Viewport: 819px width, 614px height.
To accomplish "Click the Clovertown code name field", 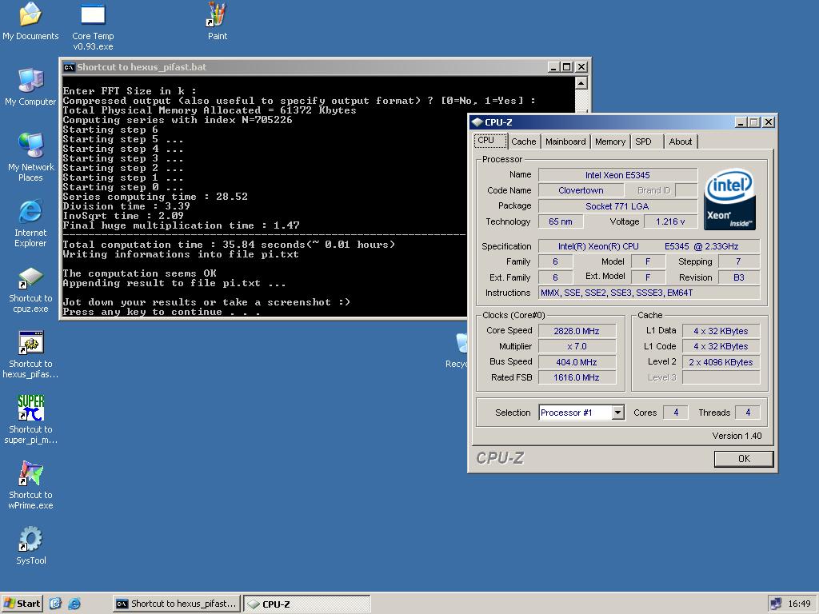I will [581, 190].
